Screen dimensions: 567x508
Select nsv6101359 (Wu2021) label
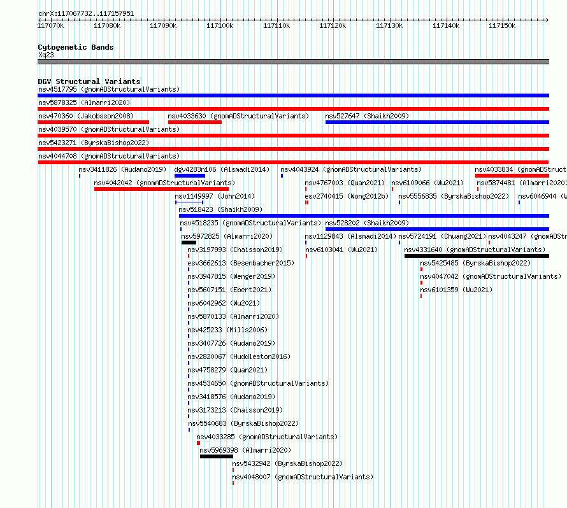click(456, 290)
